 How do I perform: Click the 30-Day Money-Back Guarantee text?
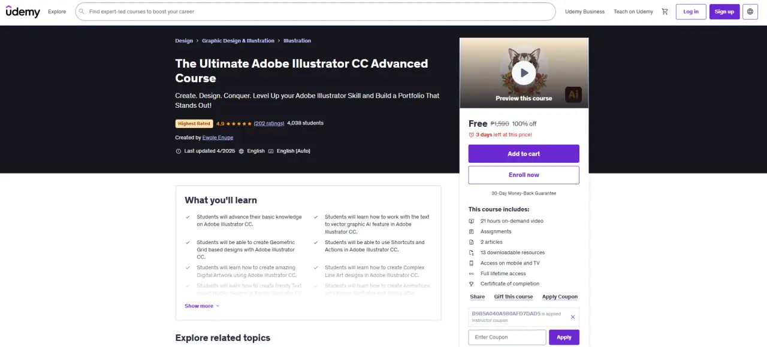click(524, 193)
